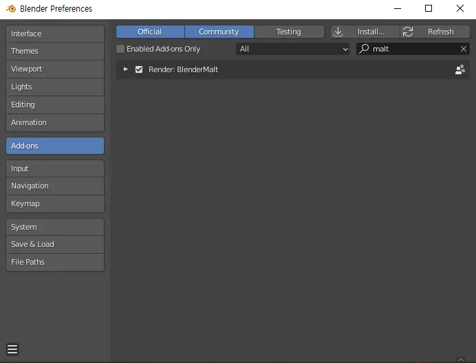The image size is (476, 363).
Task: Toggle Enabled Add-ons Only checkbox
Action: (x=120, y=49)
